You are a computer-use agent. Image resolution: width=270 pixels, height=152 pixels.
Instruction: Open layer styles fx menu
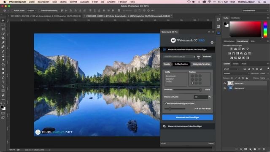[241, 149]
